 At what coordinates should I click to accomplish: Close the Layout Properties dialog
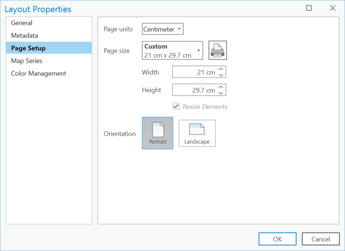333,8
